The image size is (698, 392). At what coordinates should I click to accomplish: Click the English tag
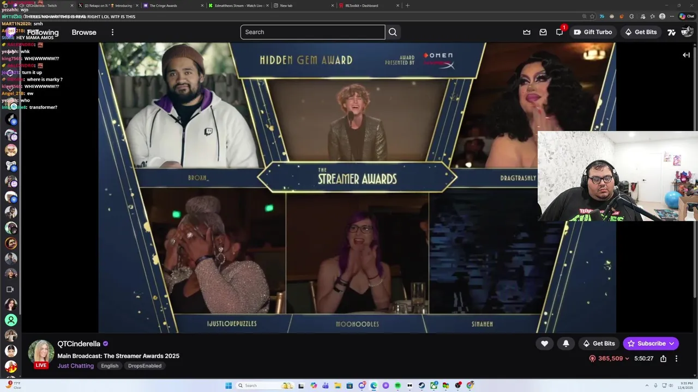click(110, 366)
